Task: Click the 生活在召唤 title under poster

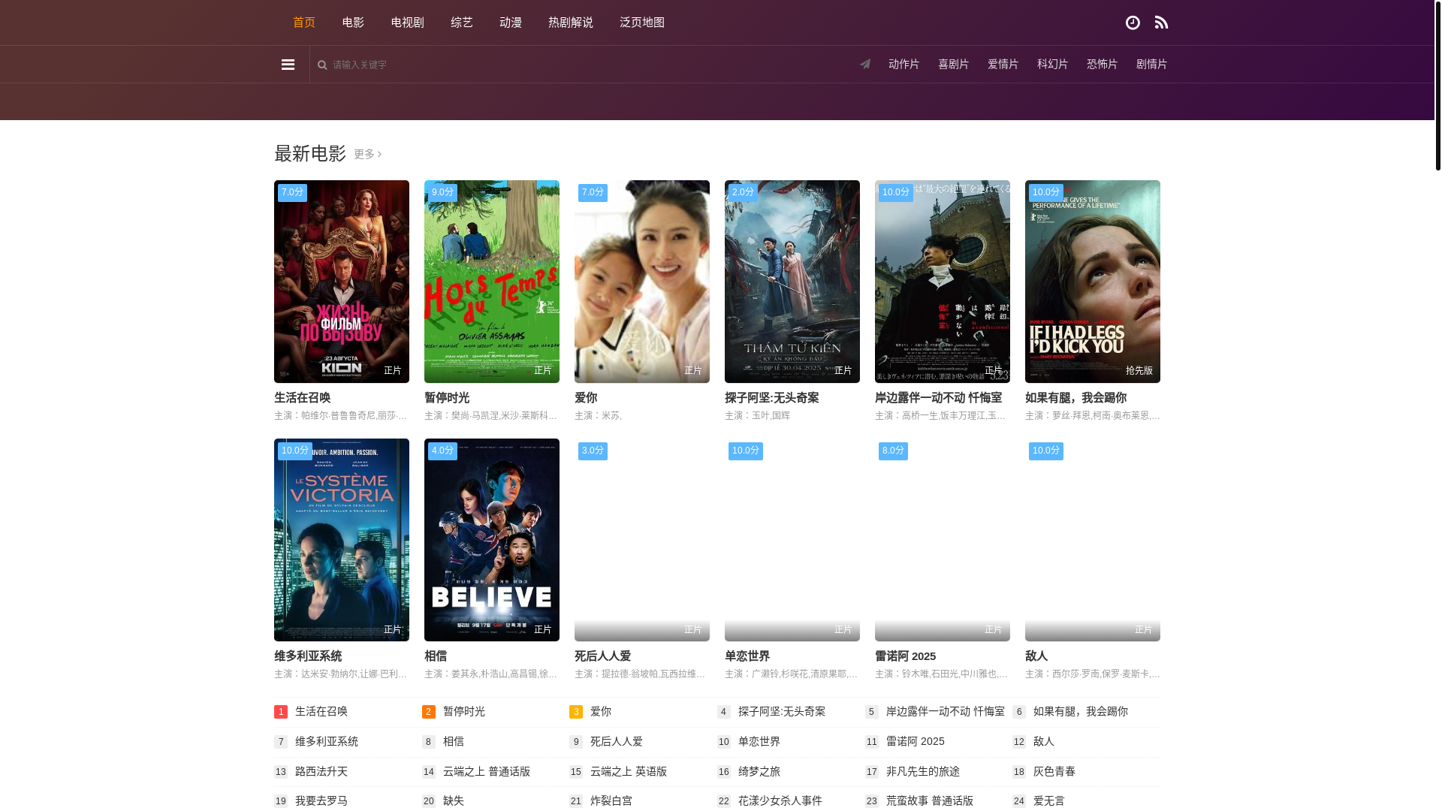Action: tap(302, 397)
